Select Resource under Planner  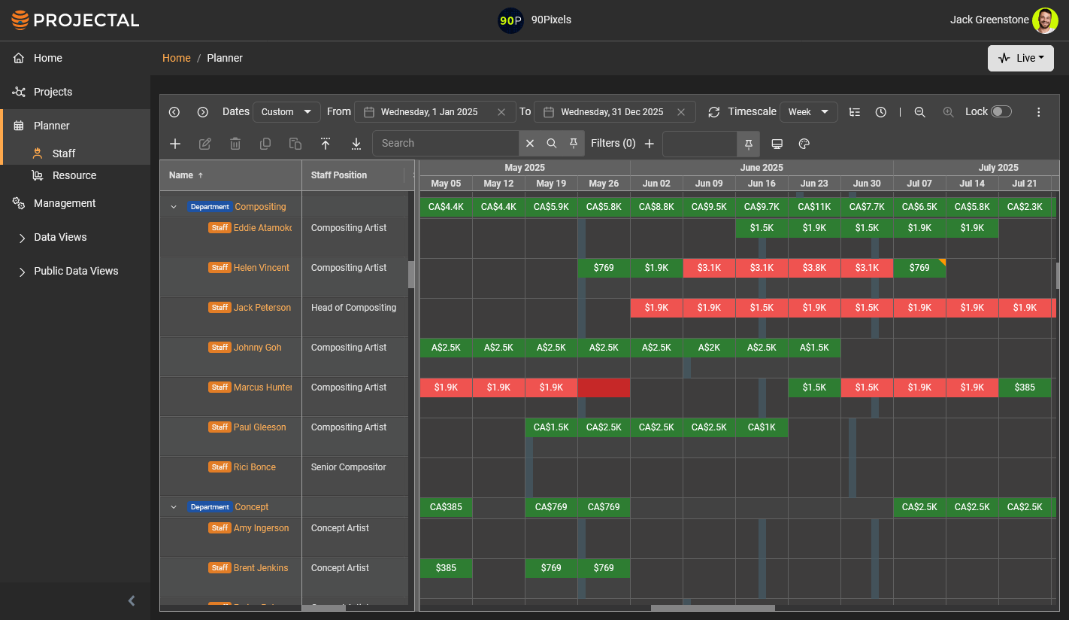74,175
